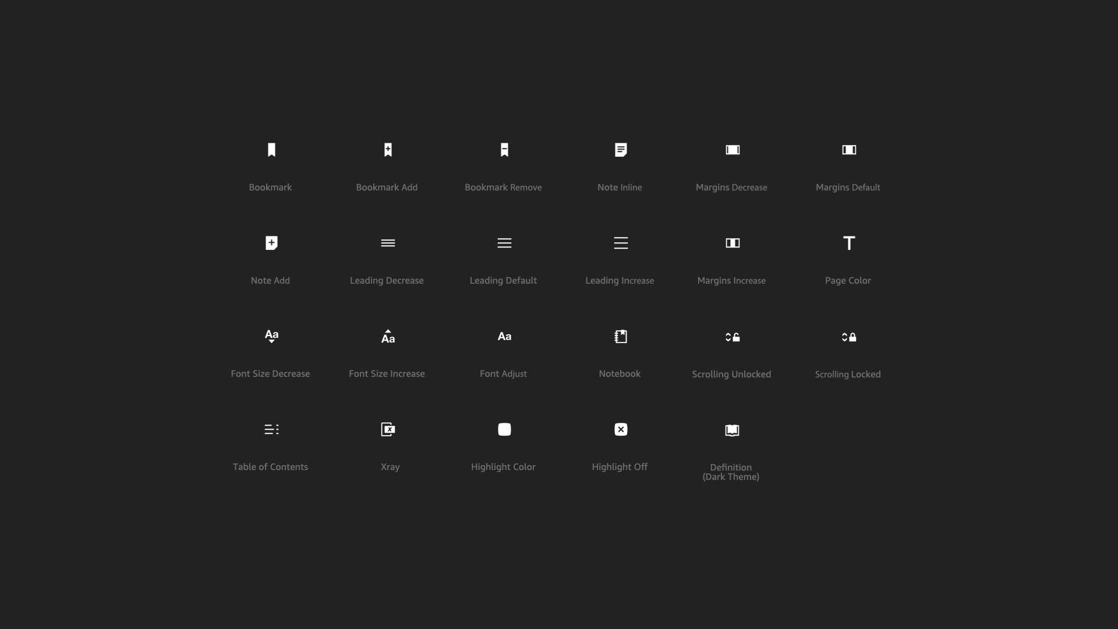Click the Font Size Decrease icon
The width and height of the screenshot is (1118, 629).
pos(271,336)
